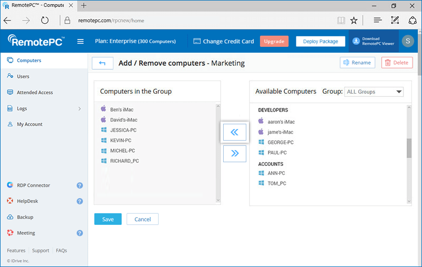Viewport: 422px width, 267px height.
Task: Go to Computers in sidebar
Action: click(29, 61)
